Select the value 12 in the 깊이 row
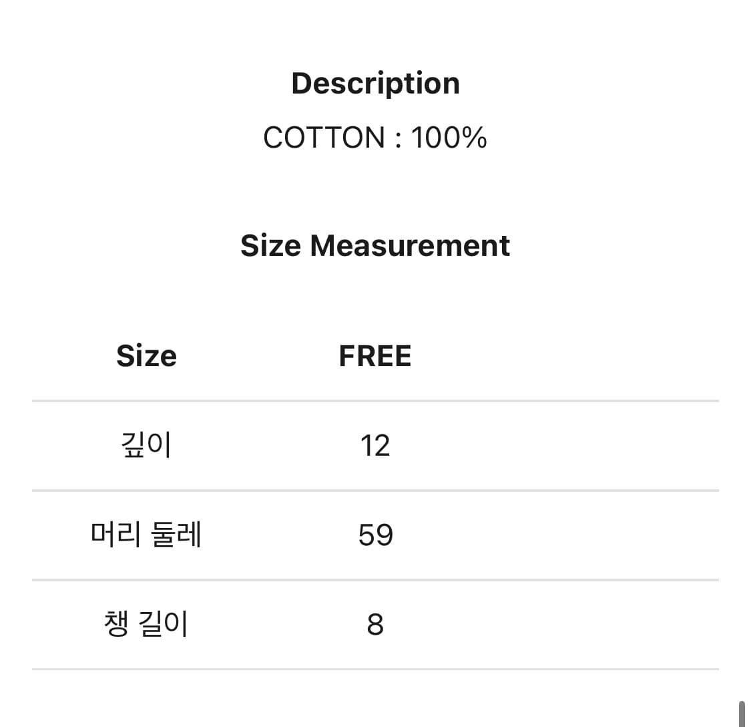Screen dimensions: 751x727 pos(374,446)
